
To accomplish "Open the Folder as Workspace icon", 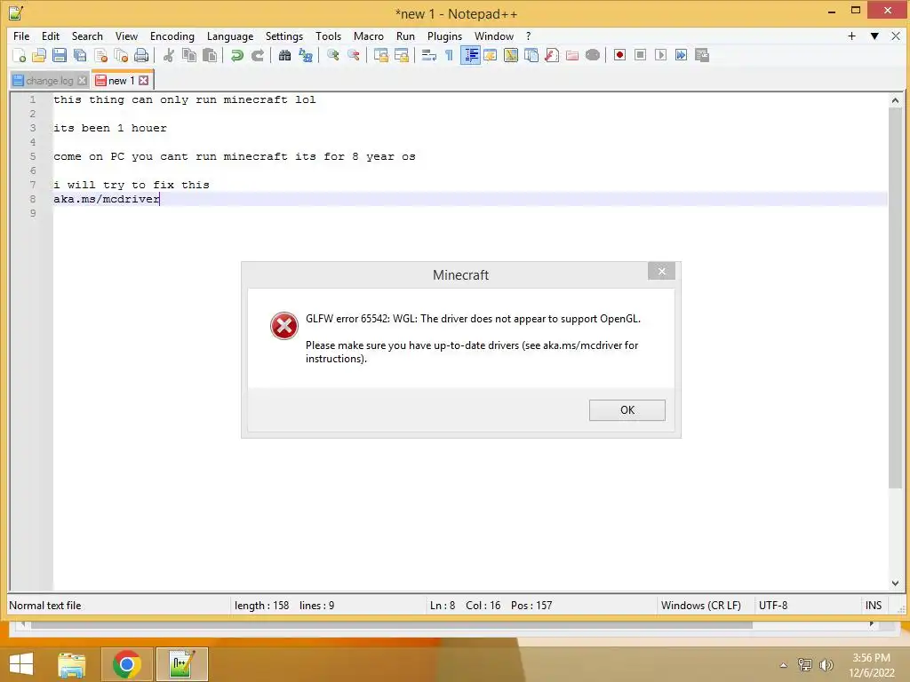I will 572,55.
